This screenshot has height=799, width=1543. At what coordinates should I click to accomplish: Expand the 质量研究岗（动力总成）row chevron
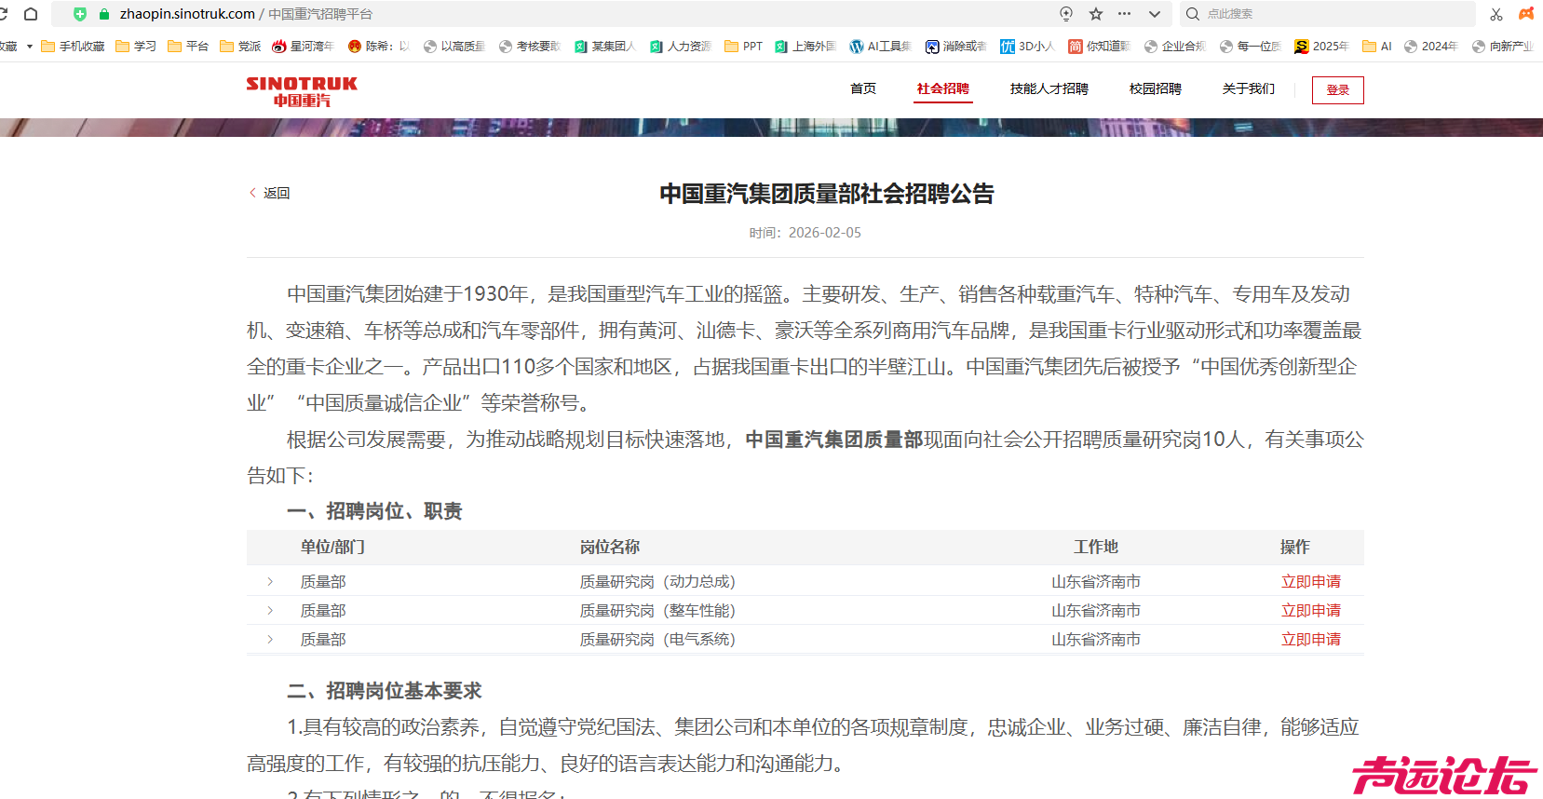coord(270,581)
